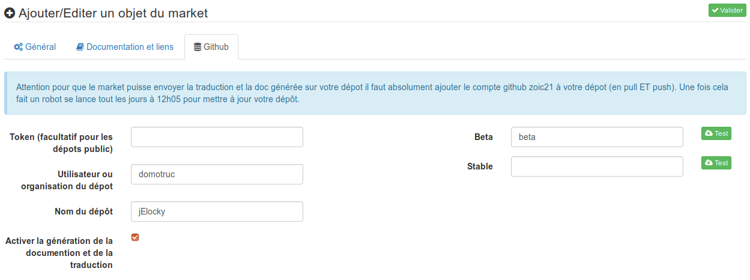Click the Beta branch field containing 'beta'

tap(597, 137)
